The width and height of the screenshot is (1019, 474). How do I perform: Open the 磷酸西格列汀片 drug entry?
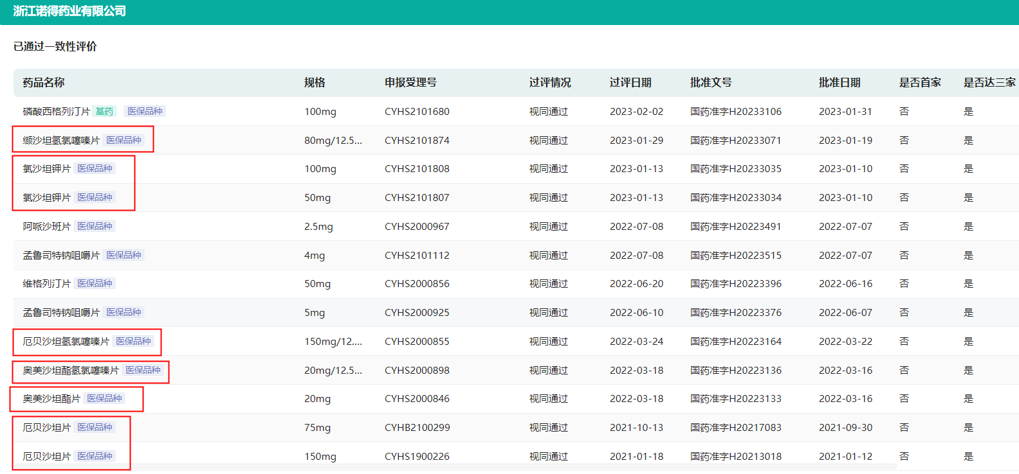pyautogui.click(x=57, y=112)
